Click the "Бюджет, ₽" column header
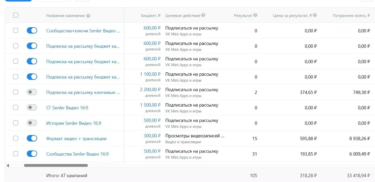 tap(151, 16)
